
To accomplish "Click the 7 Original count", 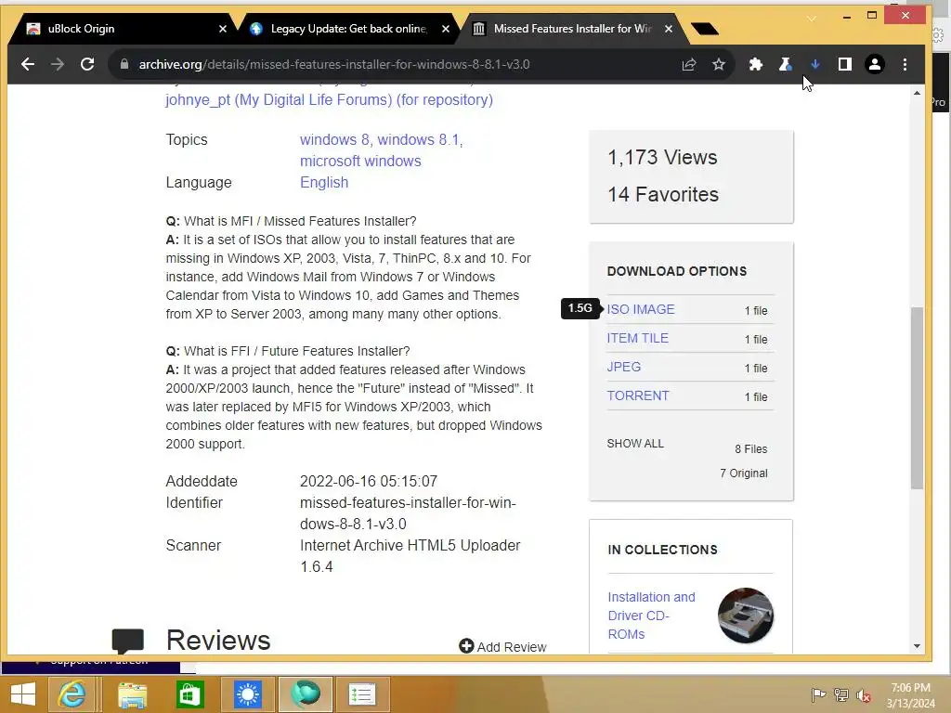I will pos(744,473).
